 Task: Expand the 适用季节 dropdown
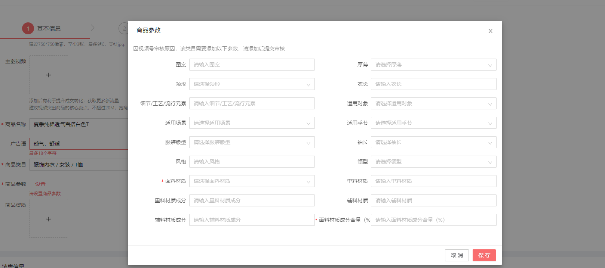pos(433,123)
